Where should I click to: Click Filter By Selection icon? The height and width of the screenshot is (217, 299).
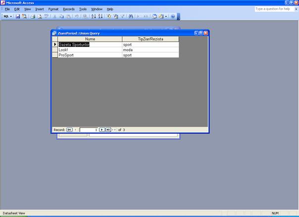coord(109,16)
